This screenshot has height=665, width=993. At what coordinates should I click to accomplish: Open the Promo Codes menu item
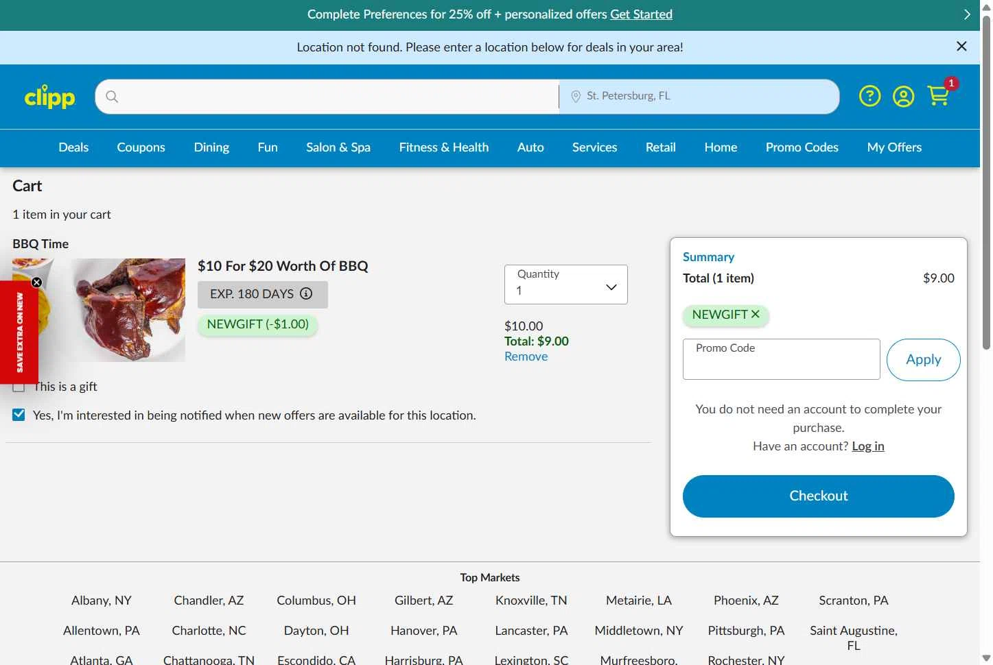pyautogui.click(x=802, y=147)
